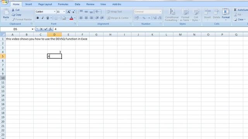The height and width of the screenshot is (139, 248).
Task: Click the Insert cells button
Action: click(207, 15)
